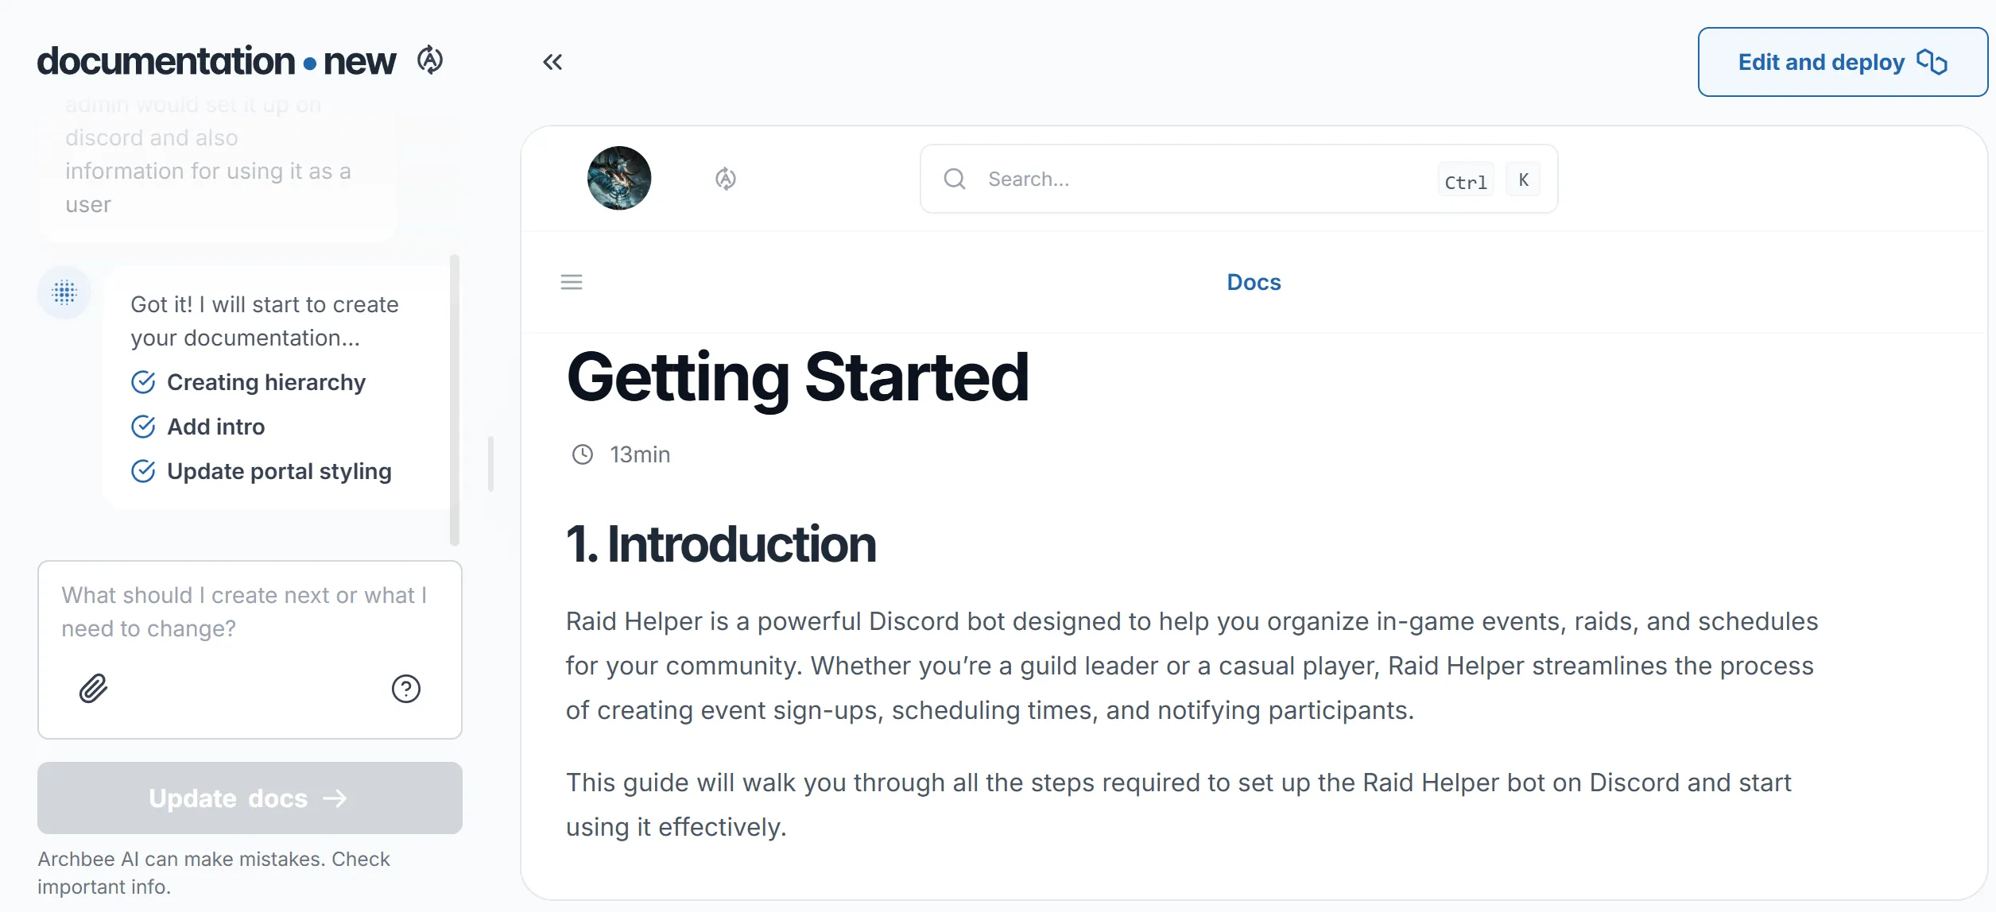Click the panel resize divider handle
1996x912 pixels.
click(490, 463)
